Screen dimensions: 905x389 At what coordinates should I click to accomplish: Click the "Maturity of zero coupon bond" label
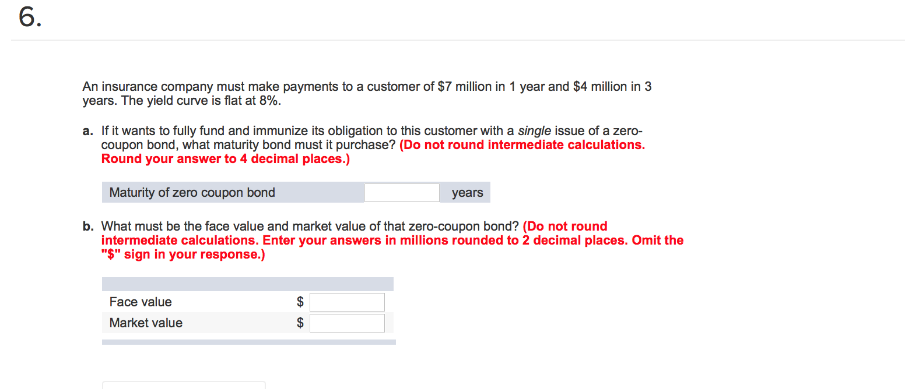coord(192,193)
